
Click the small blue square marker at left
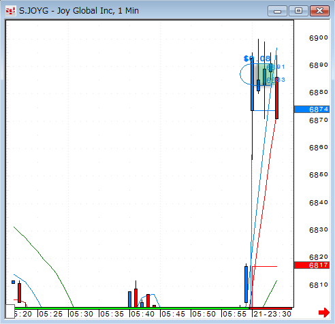(13, 282)
